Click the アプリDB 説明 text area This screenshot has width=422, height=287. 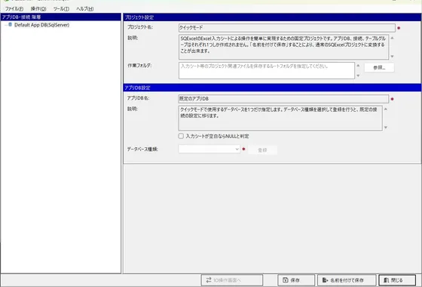pyautogui.click(x=280, y=118)
